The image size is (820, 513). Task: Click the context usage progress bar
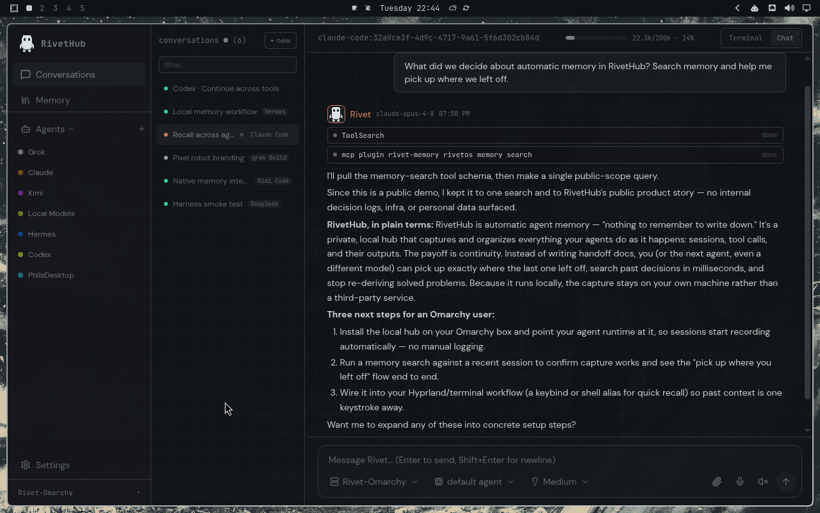pyautogui.click(x=596, y=38)
